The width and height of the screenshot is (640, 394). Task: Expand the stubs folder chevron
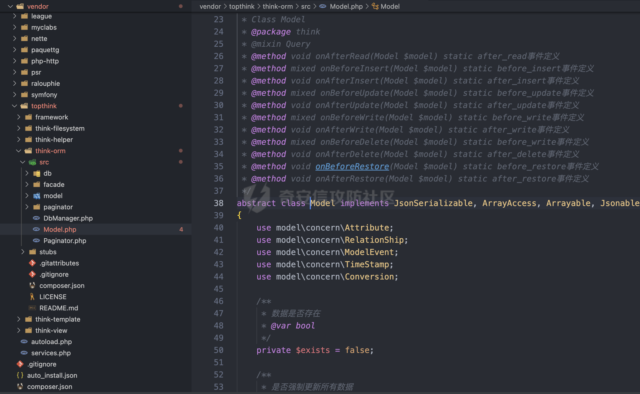pyautogui.click(x=23, y=252)
